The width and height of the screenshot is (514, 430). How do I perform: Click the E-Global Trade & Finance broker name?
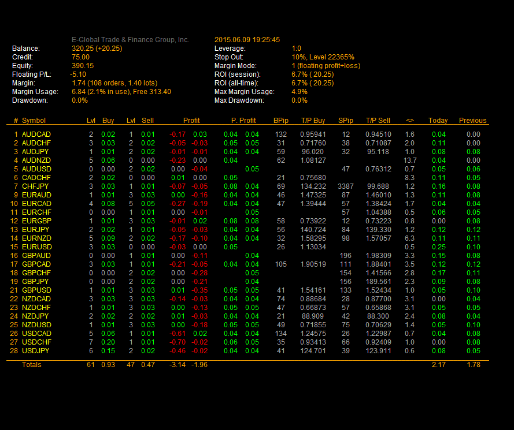130,40
